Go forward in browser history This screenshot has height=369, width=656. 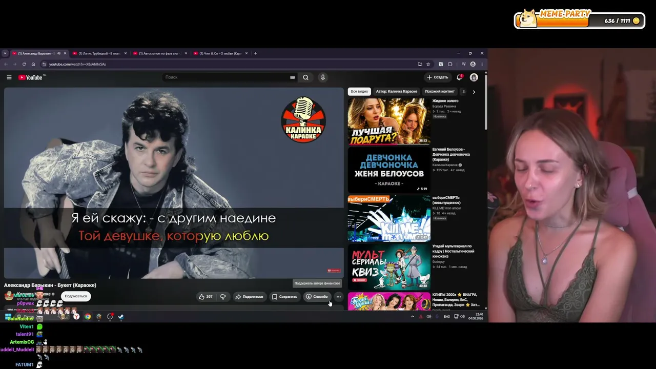click(x=15, y=64)
